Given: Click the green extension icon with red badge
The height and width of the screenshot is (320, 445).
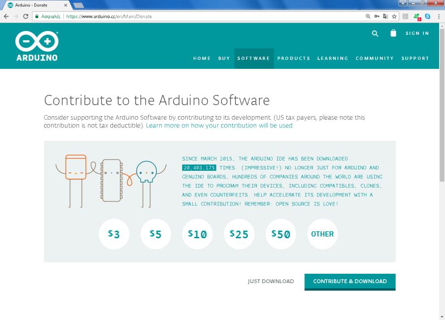Looking at the screenshot, I should (417, 17).
